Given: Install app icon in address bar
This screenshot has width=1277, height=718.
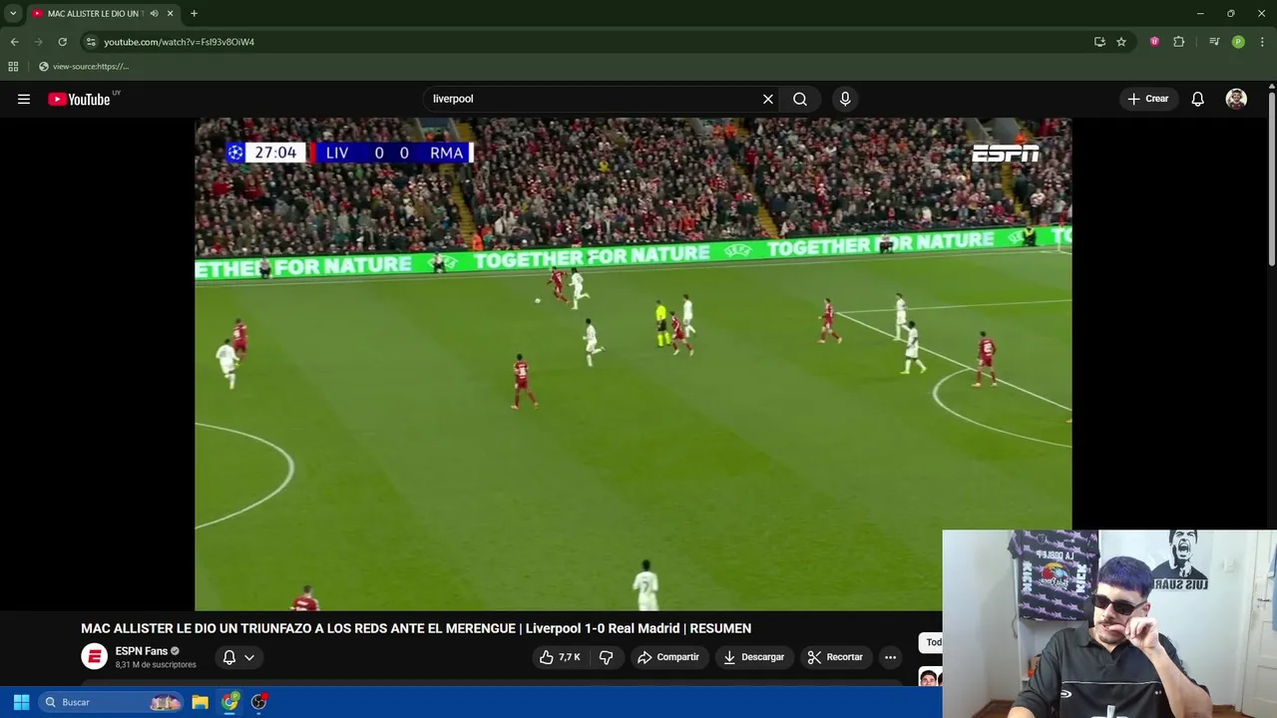Looking at the screenshot, I should [1099, 42].
